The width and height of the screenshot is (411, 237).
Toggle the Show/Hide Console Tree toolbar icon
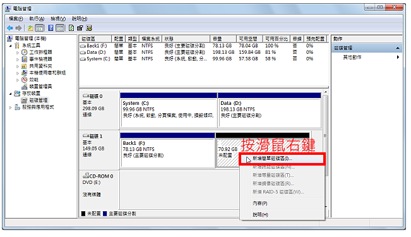pos(39,28)
